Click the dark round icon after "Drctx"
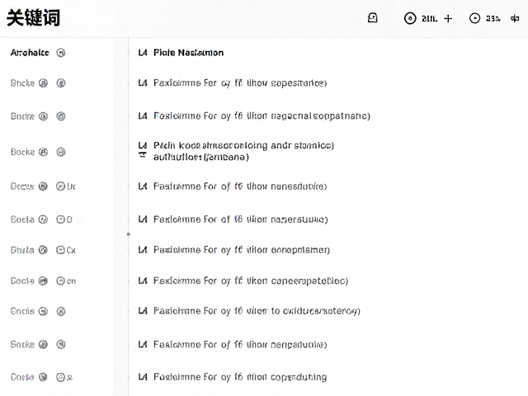The width and height of the screenshot is (528, 396). click(x=43, y=186)
